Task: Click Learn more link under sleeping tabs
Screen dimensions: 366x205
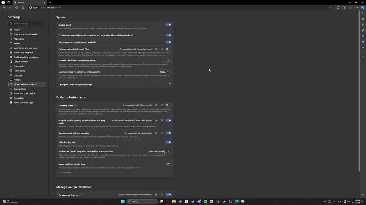Action: coord(133,137)
